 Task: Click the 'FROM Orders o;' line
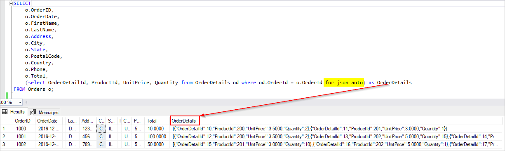point(34,89)
